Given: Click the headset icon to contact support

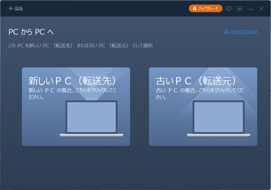Looking at the screenshot, I should pos(229,8).
